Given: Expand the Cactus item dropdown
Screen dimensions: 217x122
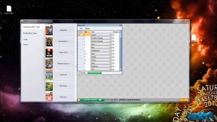Looking at the screenshot, I should point(111,60).
